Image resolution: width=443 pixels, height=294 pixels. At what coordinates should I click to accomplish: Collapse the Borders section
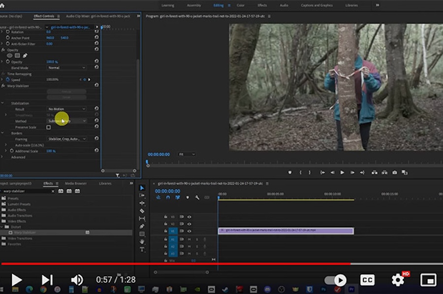[2, 133]
